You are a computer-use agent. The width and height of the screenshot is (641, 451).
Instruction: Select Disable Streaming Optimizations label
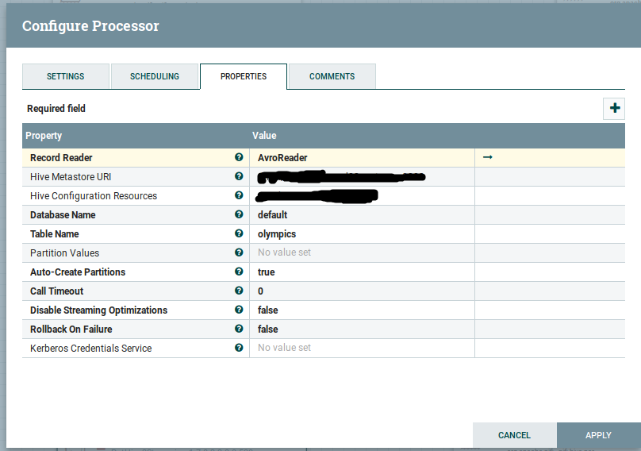99,310
